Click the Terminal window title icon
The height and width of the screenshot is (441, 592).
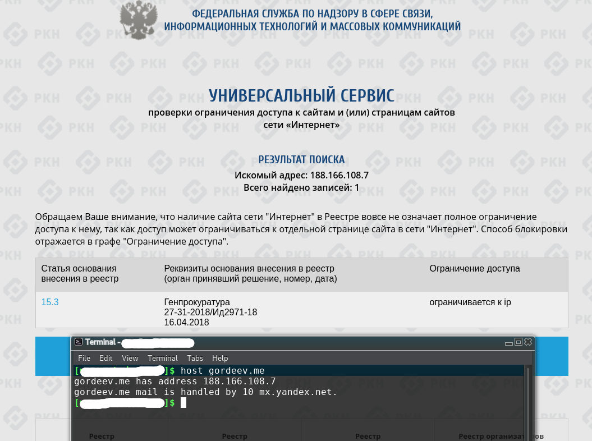pyautogui.click(x=79, y=342)
